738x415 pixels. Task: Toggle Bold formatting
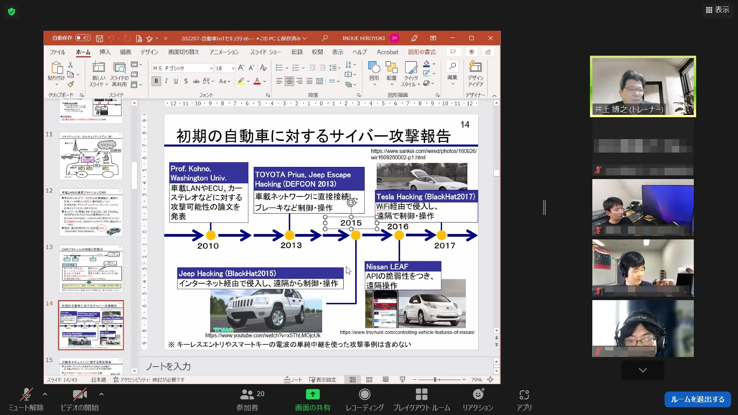click(156, 81)
